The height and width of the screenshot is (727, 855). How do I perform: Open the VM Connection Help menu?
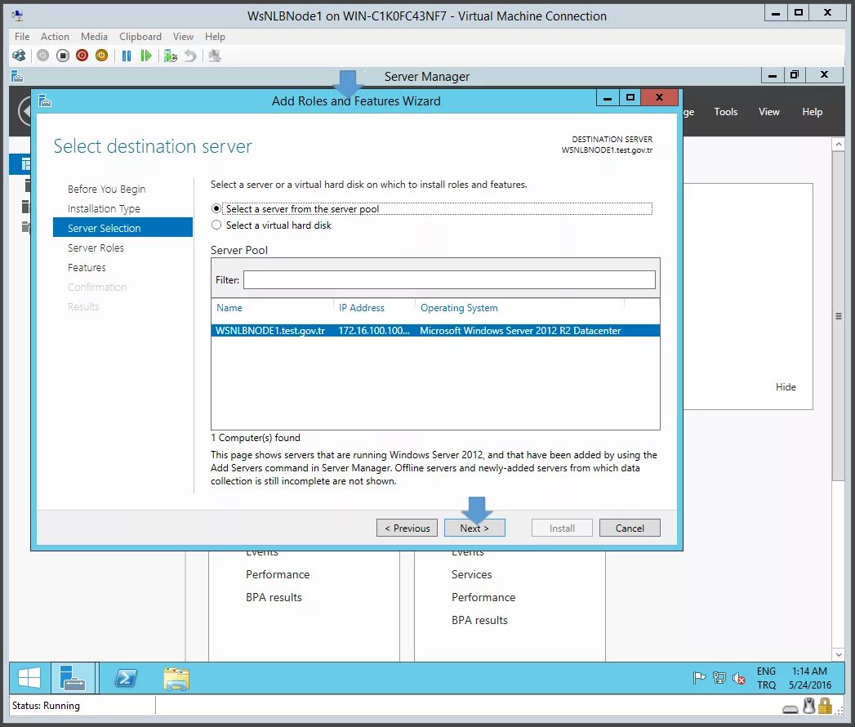(x=215, y=37)
